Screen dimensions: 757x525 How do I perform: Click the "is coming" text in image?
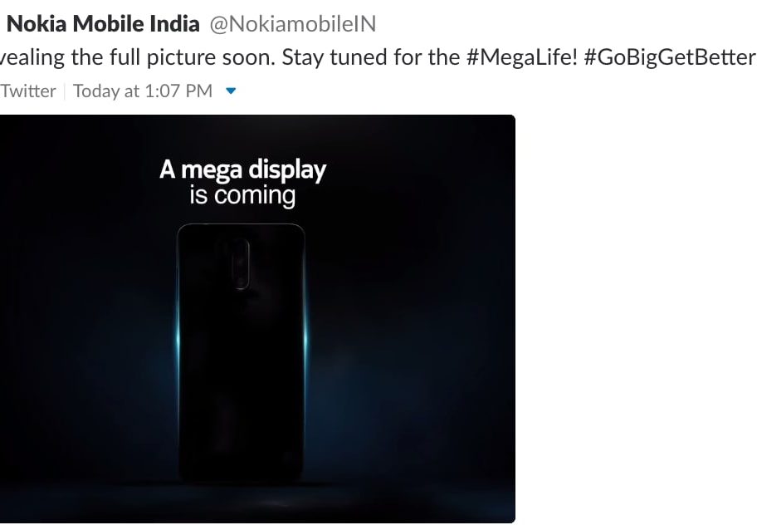(242, 196)
